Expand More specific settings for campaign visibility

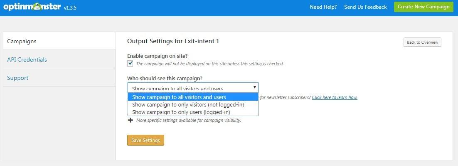189,120
